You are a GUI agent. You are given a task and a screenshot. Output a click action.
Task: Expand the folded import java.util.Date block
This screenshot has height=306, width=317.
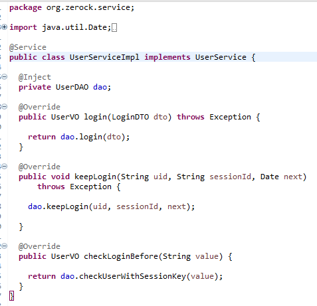pyautogui.click(x=5, y=27)
